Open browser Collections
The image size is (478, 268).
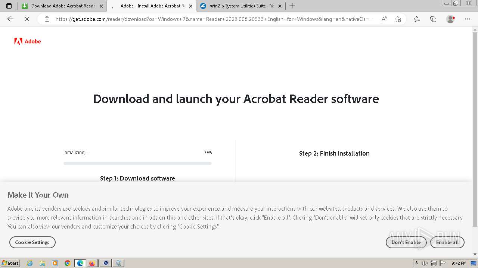coord(433,19)
